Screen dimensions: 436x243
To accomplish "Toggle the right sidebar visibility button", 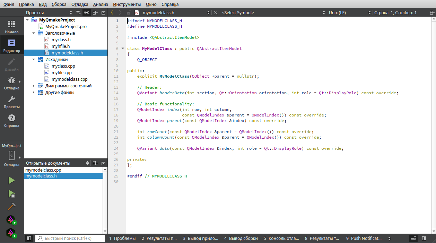I will click(424, 238).
